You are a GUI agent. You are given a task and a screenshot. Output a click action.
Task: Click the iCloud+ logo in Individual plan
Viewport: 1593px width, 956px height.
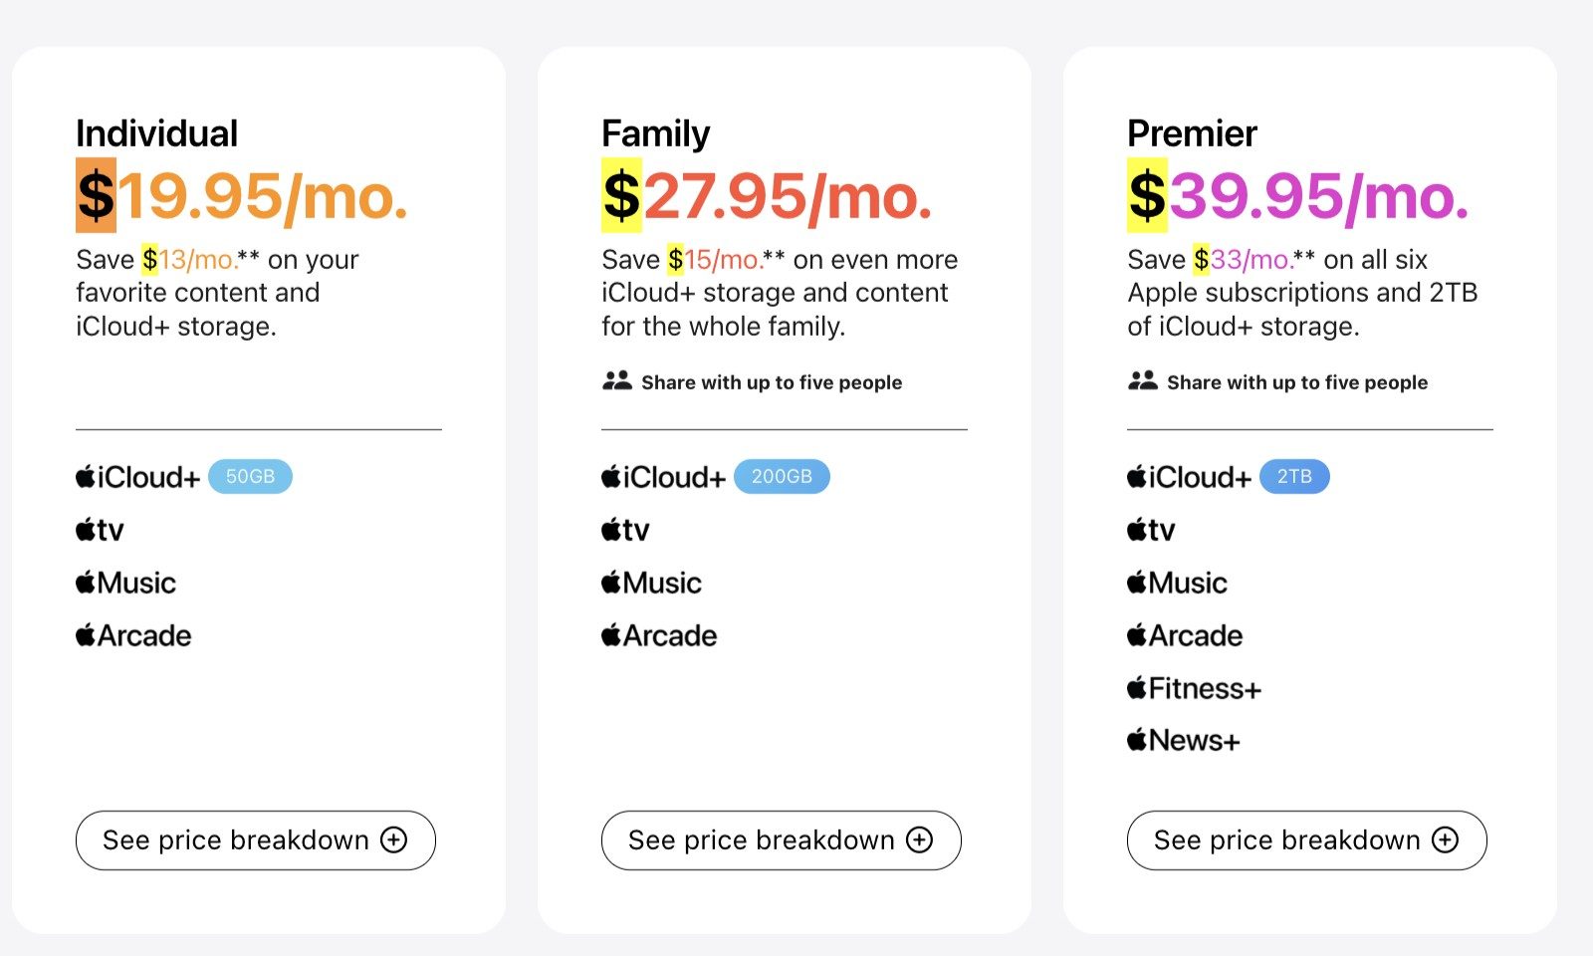(137, 477)
